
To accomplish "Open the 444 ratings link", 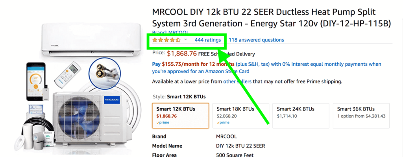I will (x=208, y=40).
